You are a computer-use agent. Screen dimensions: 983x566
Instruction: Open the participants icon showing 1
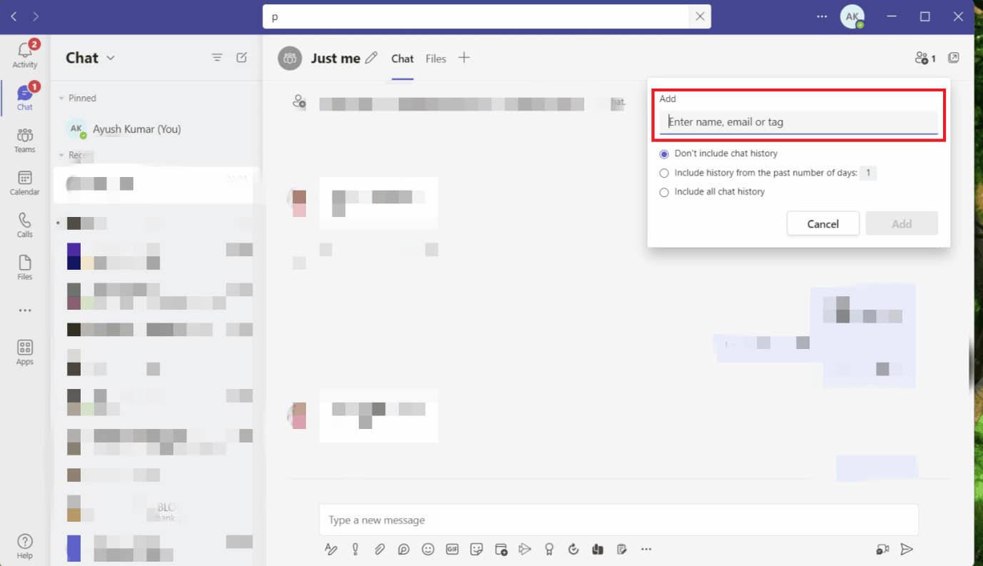(x=925, y=58)
